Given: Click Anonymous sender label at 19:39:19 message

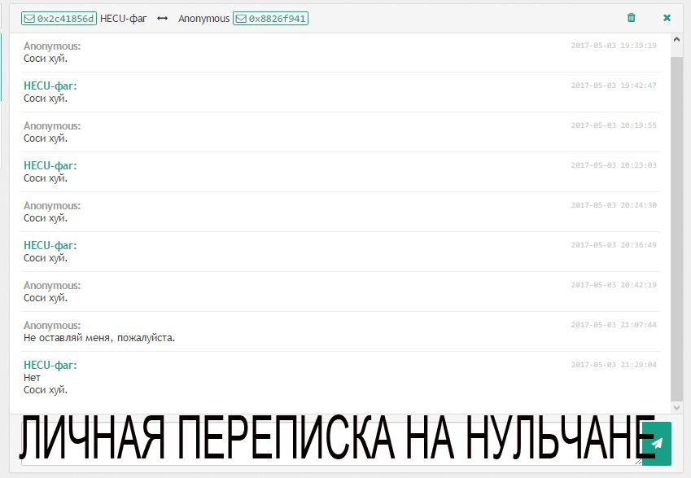Looking at the screenshot, I should tap(52, 46).
